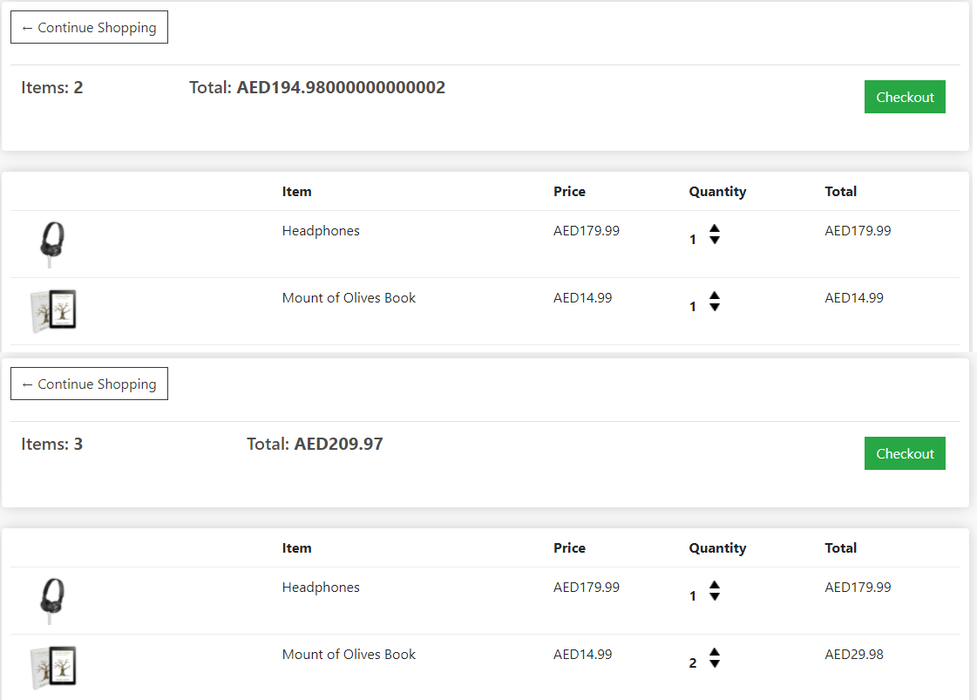
Task: Click Continue Shopping above the Items: 2 summary
Action: [x=89, y=27]
